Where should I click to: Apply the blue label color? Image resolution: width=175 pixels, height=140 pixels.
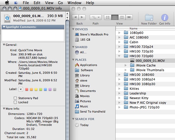coord(45,89)
